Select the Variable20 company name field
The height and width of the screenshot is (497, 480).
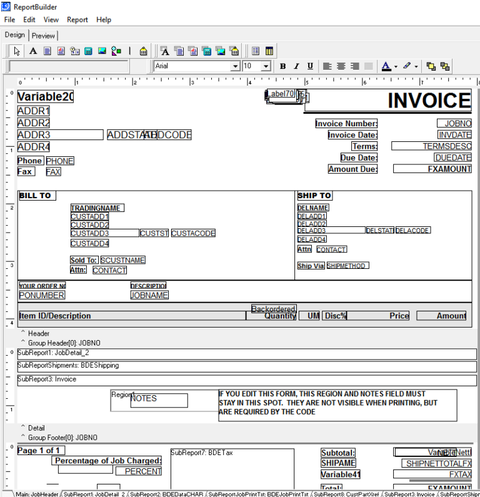(x=45, y=96)
